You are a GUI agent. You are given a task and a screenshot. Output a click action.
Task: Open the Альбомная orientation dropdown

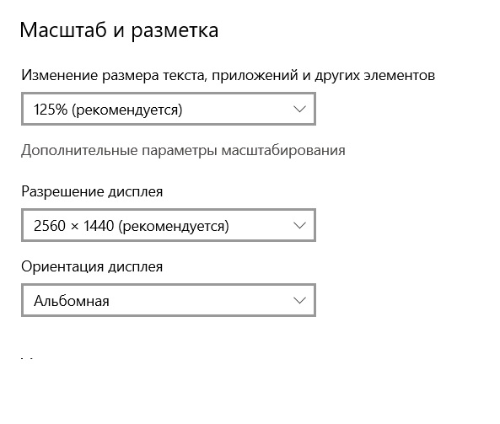[169, 300]
